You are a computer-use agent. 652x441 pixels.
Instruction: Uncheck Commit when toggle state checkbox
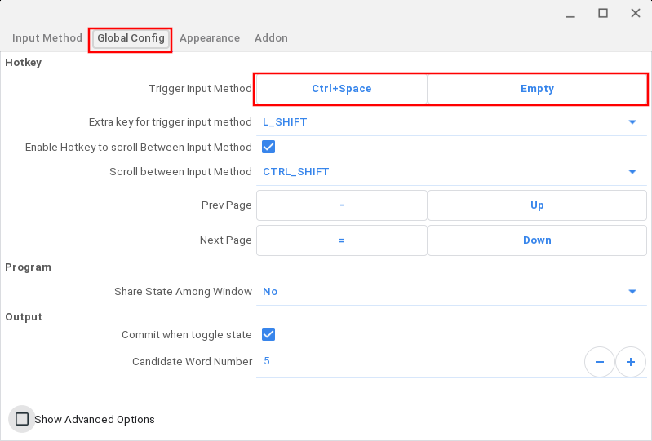click(268, 334)
